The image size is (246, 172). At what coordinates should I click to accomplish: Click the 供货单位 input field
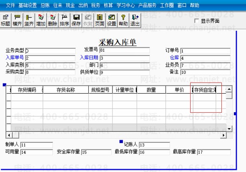(x=125, y=73)
